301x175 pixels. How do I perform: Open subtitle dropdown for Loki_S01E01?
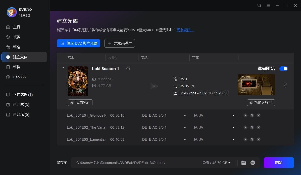click(x=234, y=115)
